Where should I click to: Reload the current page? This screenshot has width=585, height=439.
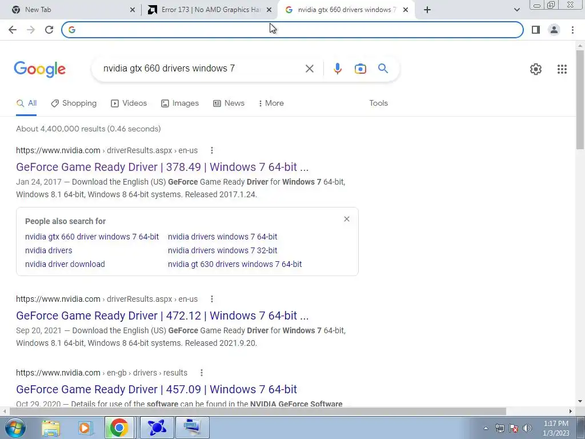pyautogui.click(x=49, y=30)
